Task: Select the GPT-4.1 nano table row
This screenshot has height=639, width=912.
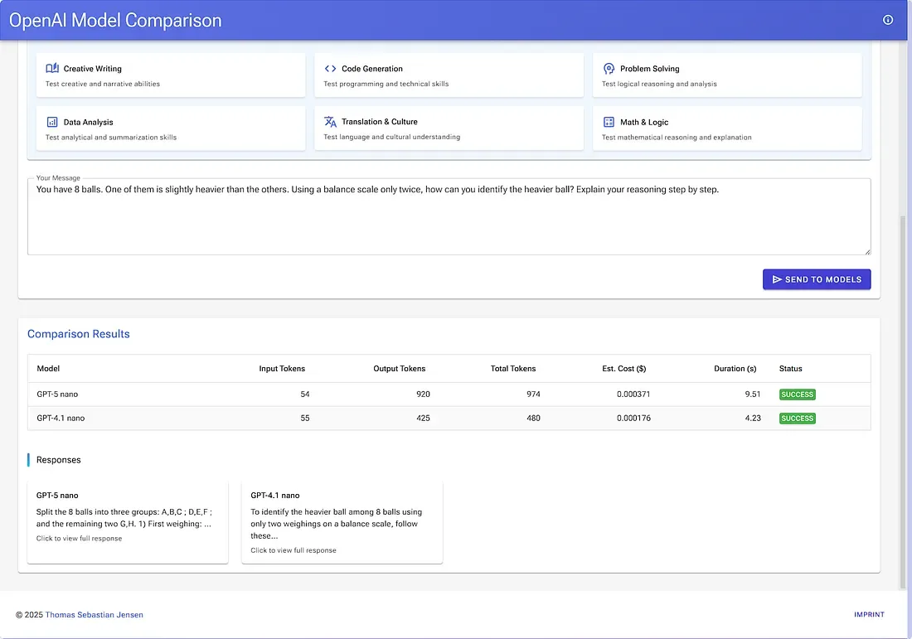Action: (x=449, y=419)
